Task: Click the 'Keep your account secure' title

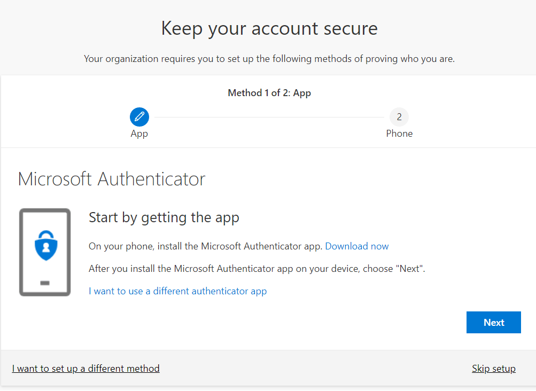Action: pos(269,28)
